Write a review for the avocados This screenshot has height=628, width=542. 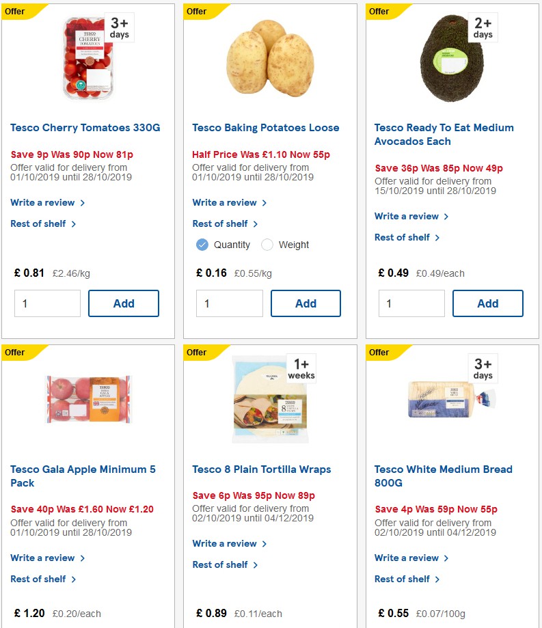pos(407,216)
